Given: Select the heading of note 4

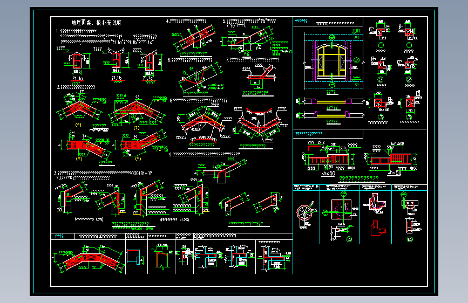Looking at the screenshot, I should 186,21.
